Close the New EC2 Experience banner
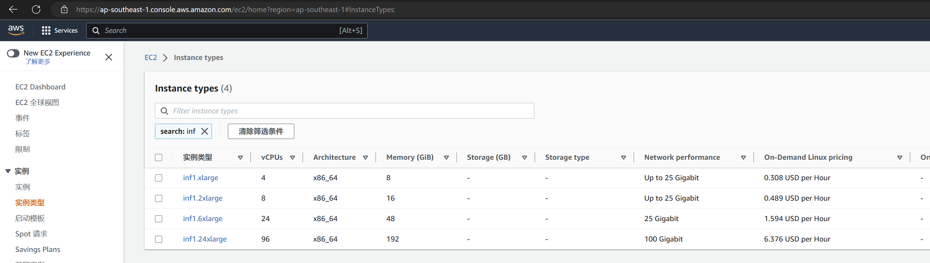Image resolution: width=930 pixels, height=263 pixels. pyautogui.click(x=109, y=57)
